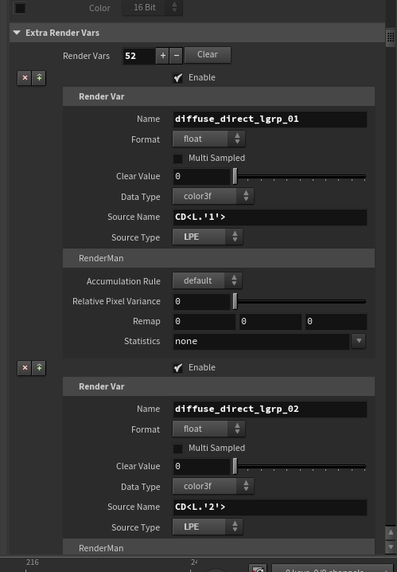Viewport: 397px width, 572px height.
Task: Click the pane grip icon at top right
Action: 390,37
